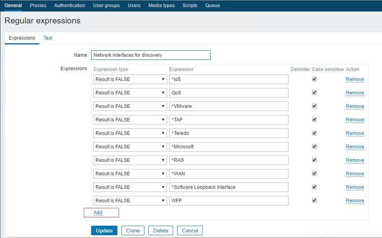Remove the ^Software Loopback Interface expression
This screenshot has width=382, height=238.
[355, 187]
